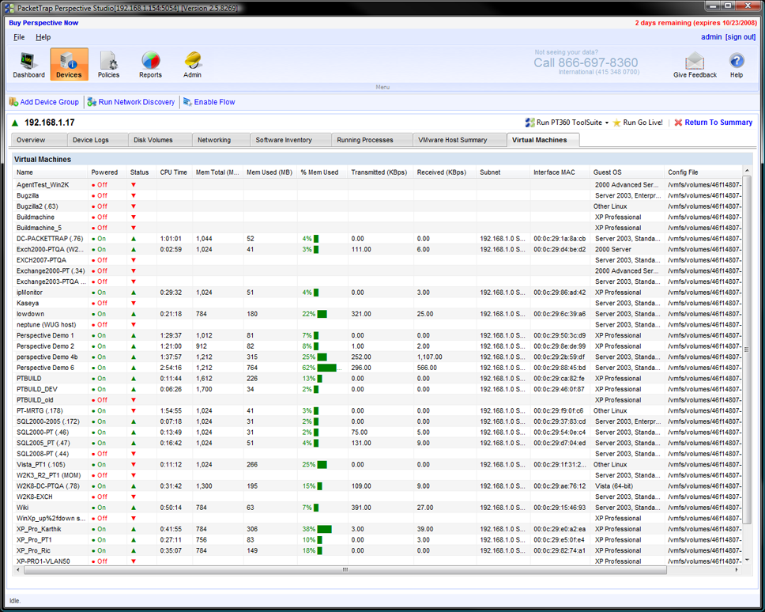Click the Enable Flow link text
This screenshot has height=612, width=765.
[x=215, y=102]
